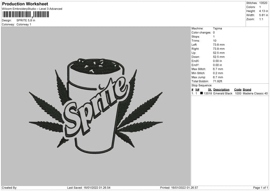Click the barcode under the worksheet title

point(26,14)
